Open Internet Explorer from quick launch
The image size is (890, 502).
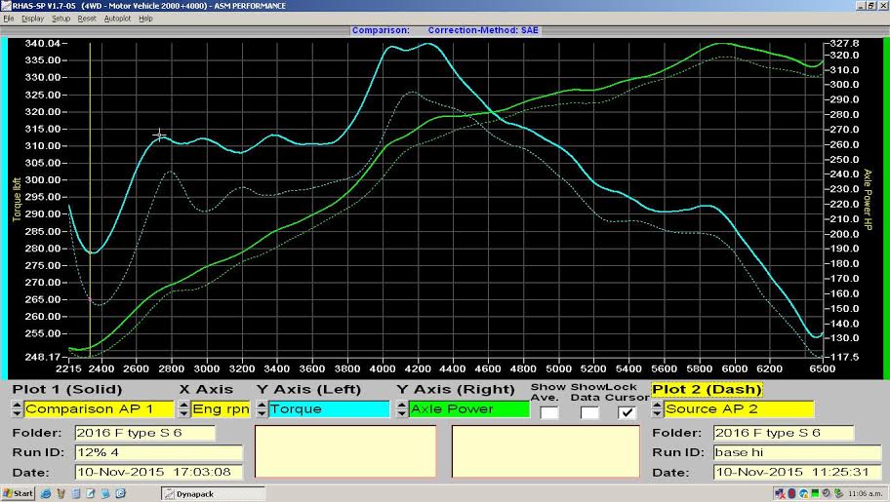pyautogui.click(x=46, y=493)
